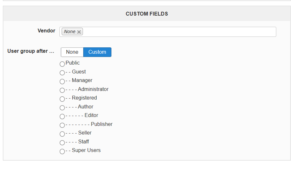Click the Vendor field label
This screenshot has height=172, width=291.
(x=46, y=31)
